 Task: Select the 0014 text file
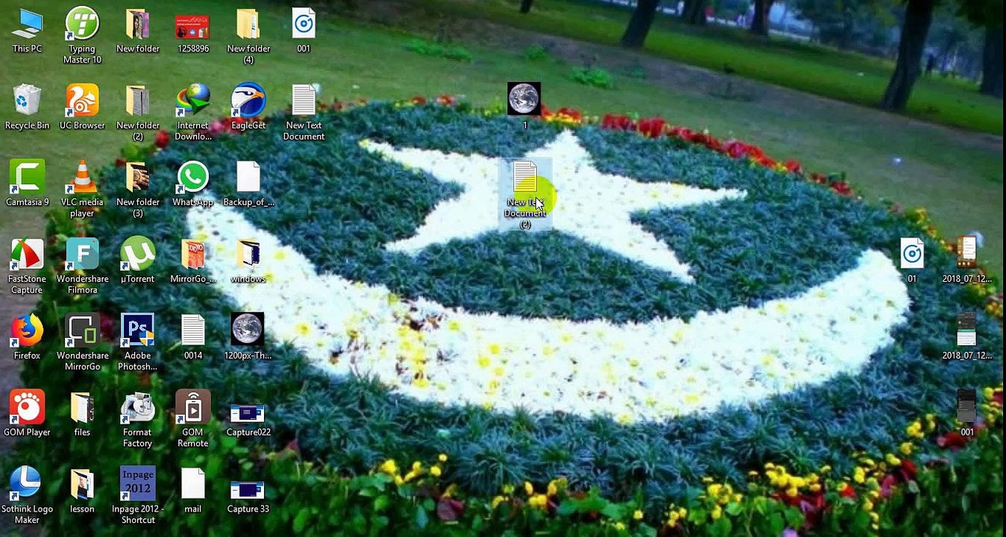[193, 338]
